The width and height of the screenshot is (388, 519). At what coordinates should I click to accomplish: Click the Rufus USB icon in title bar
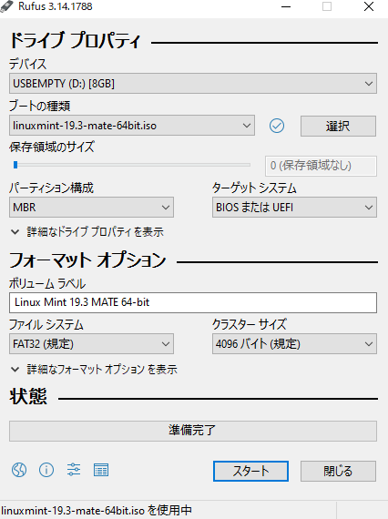(x=7, y=6)
